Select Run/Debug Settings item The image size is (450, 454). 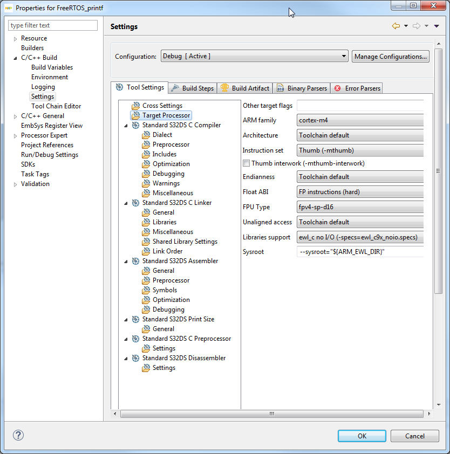(x=50, y=155)
